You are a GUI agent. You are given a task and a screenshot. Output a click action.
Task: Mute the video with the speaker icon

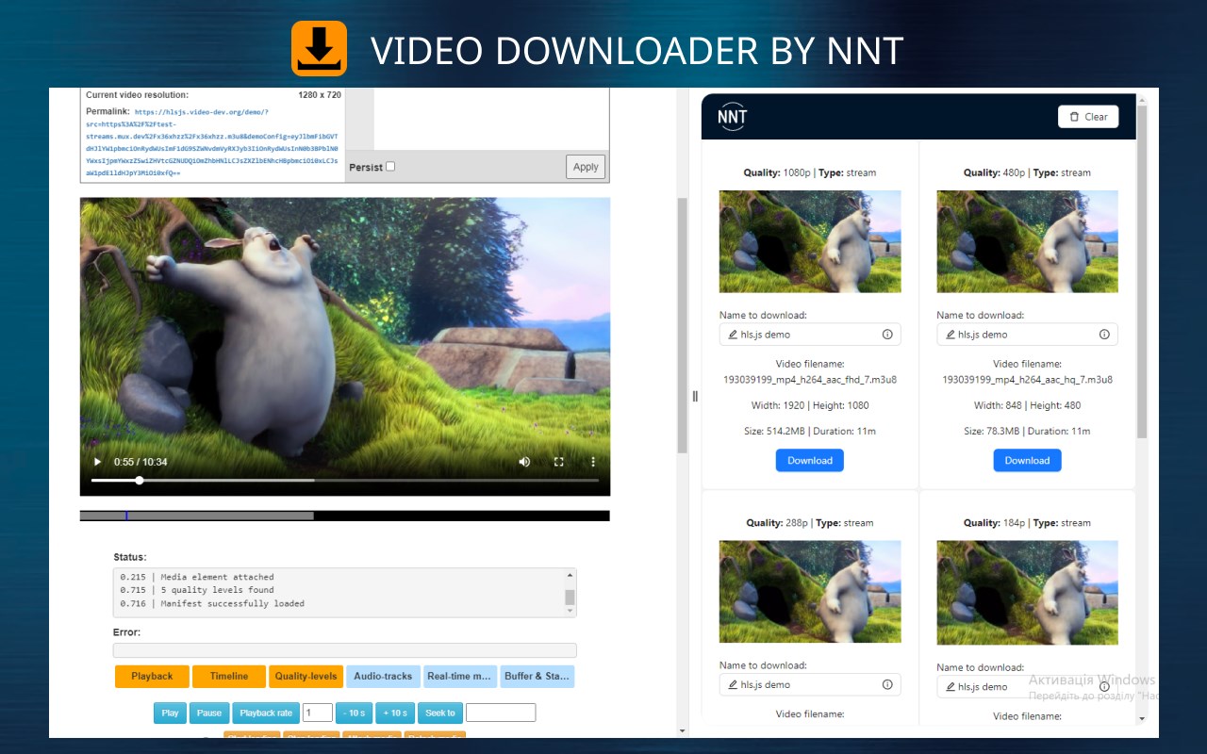click(x=524, y=462)
